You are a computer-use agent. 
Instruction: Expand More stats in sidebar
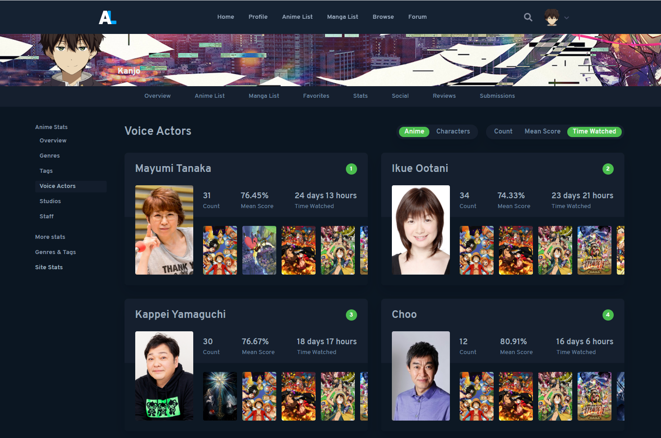point(50,237)
